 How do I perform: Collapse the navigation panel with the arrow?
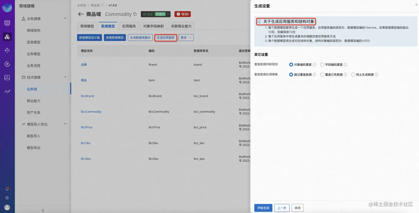click(x=43, y=210)
